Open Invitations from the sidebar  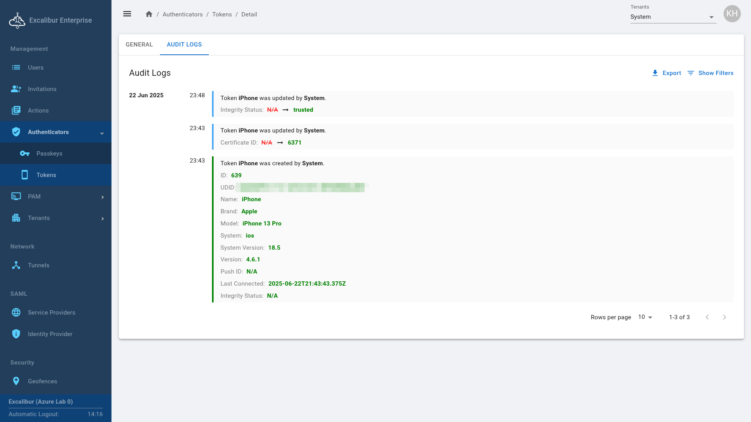point(42,89)
